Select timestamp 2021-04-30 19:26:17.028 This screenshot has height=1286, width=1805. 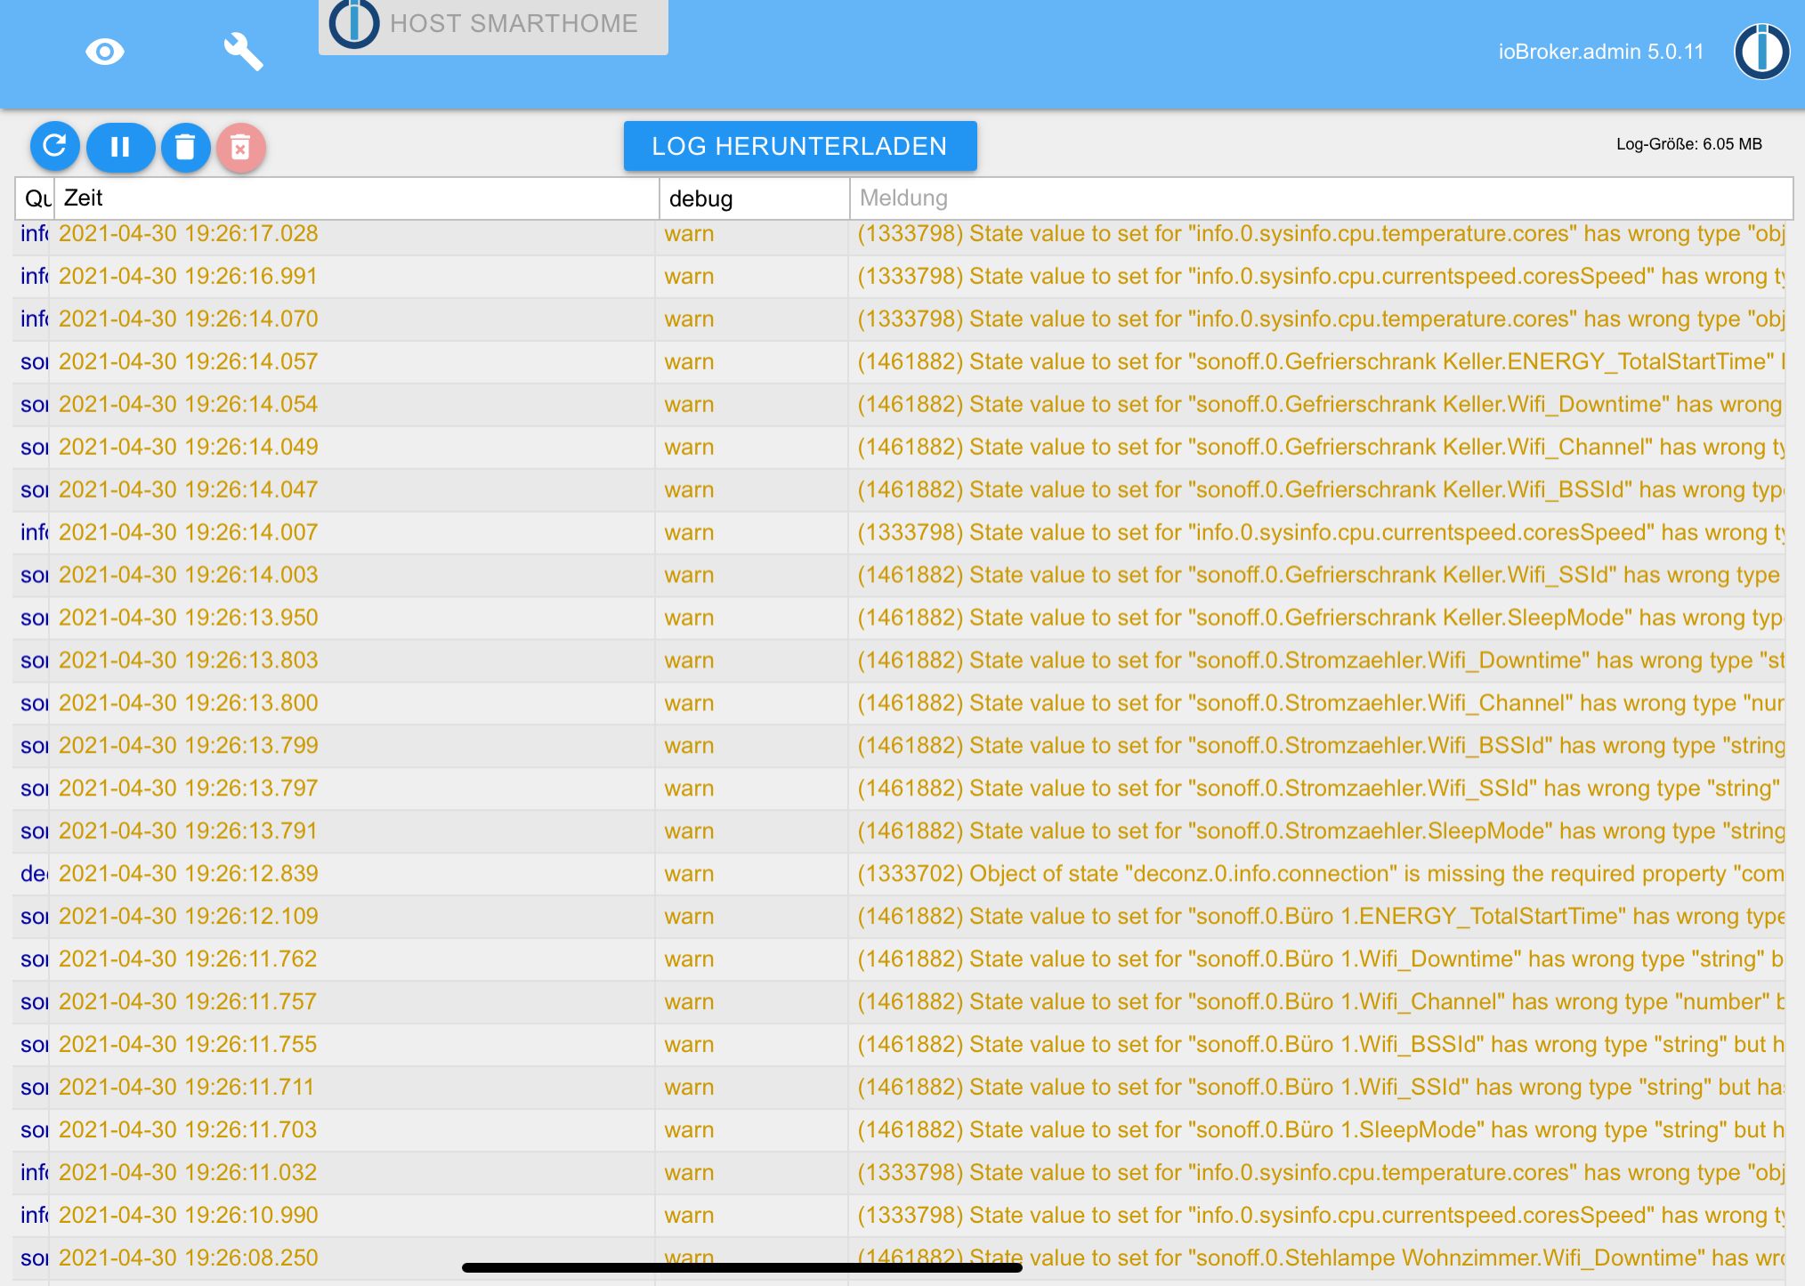click(189, 233)
